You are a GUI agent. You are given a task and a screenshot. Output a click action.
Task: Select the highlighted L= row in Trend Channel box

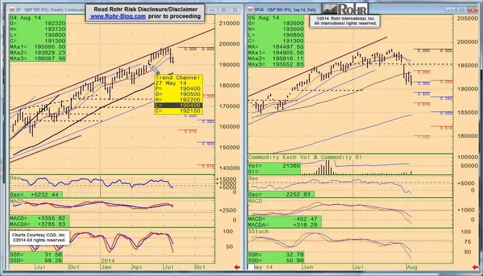178,105
